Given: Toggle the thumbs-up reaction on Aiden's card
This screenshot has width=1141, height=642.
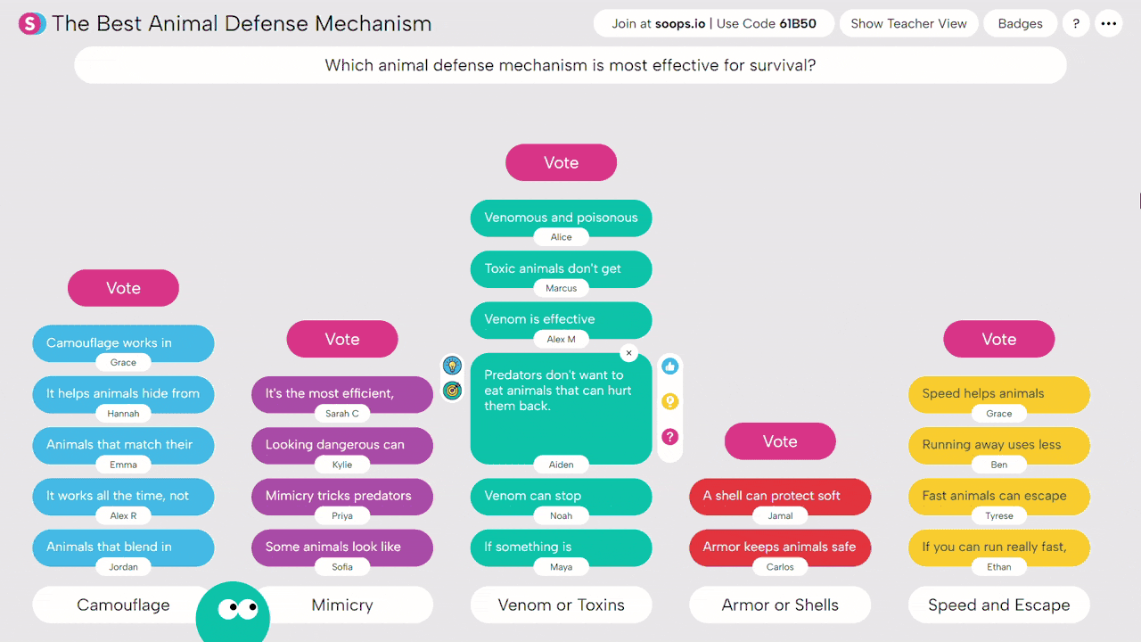Looking at the screenshot, I should [669, 366].
